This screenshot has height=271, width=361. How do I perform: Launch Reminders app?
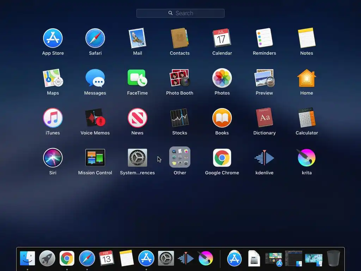[x=264, y=38]
